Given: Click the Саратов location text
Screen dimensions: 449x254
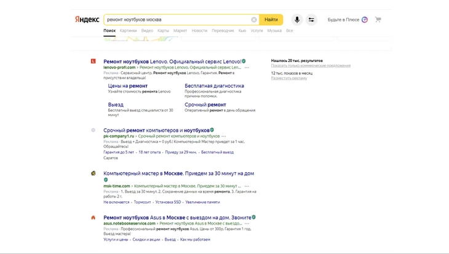Looking at the screenshot, I should (x=111, y=158).
